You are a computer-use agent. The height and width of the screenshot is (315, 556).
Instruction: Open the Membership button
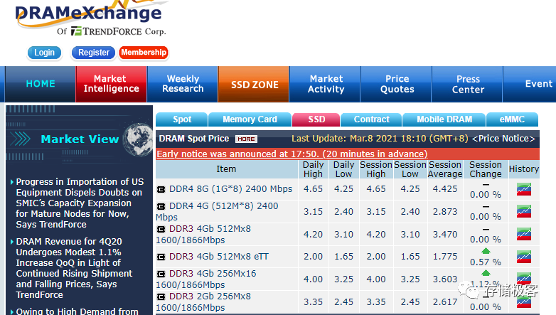pos(144,53)
